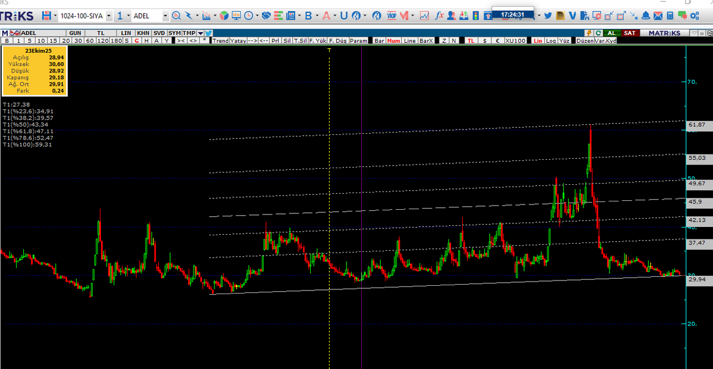713x369 pixels.
Task: Select the TMP header tab
Action: [x=189, y=33]
